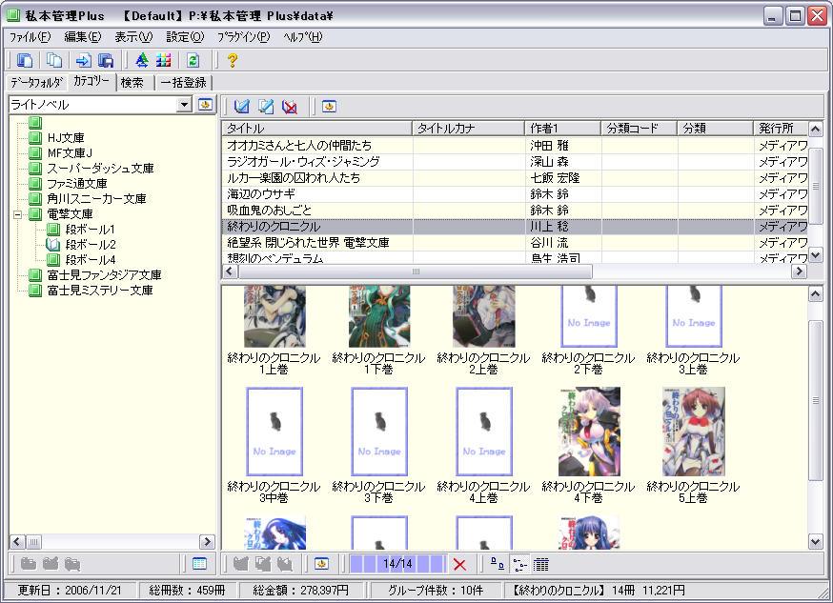833x603 pixels.
Task: Sort by the タイトル column header
Action: [317, 128]
